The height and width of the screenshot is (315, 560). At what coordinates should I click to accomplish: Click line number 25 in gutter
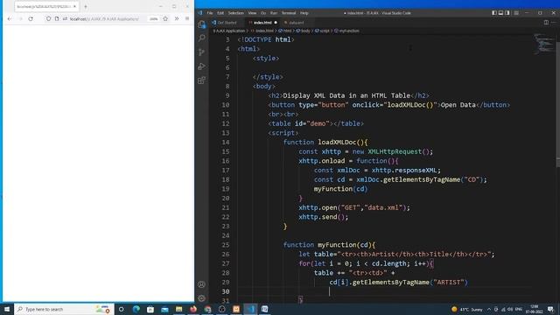(x=225, y=245)
